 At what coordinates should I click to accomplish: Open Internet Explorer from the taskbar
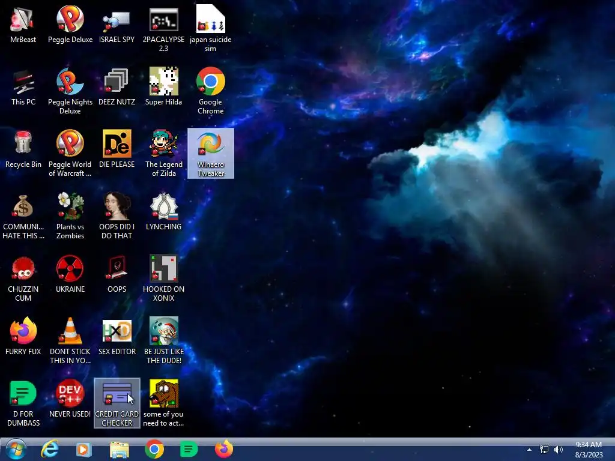click(x=50, y=449)
